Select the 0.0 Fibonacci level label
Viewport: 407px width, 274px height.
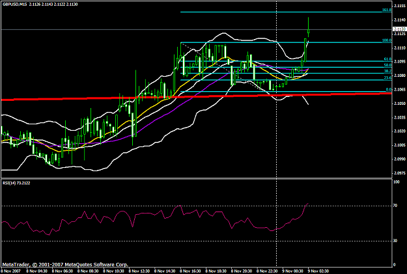[x=389, y=90]
